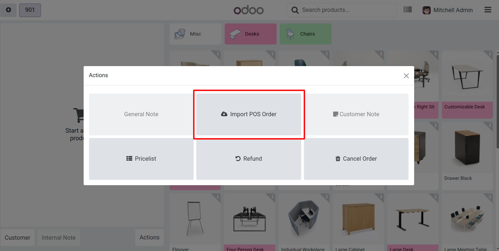Click the info icon on Customizable Desk
Screen dimensions: 499x251
click(490, 53)
